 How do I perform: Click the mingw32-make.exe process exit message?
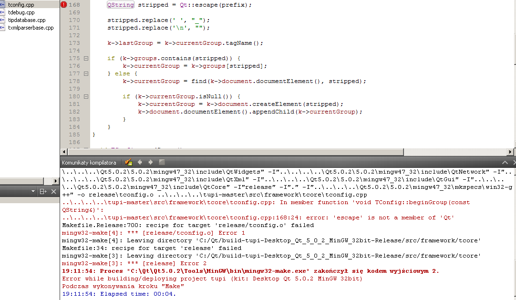click(x=250, y=271)
